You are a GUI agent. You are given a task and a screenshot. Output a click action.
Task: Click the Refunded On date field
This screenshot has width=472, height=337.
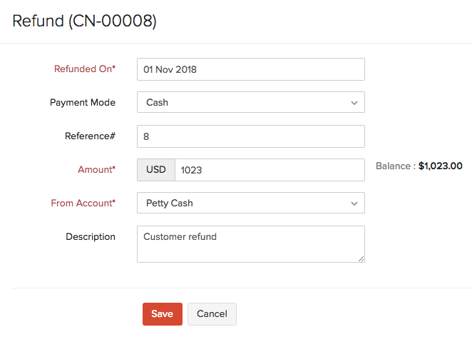click(x=250, y=70)
